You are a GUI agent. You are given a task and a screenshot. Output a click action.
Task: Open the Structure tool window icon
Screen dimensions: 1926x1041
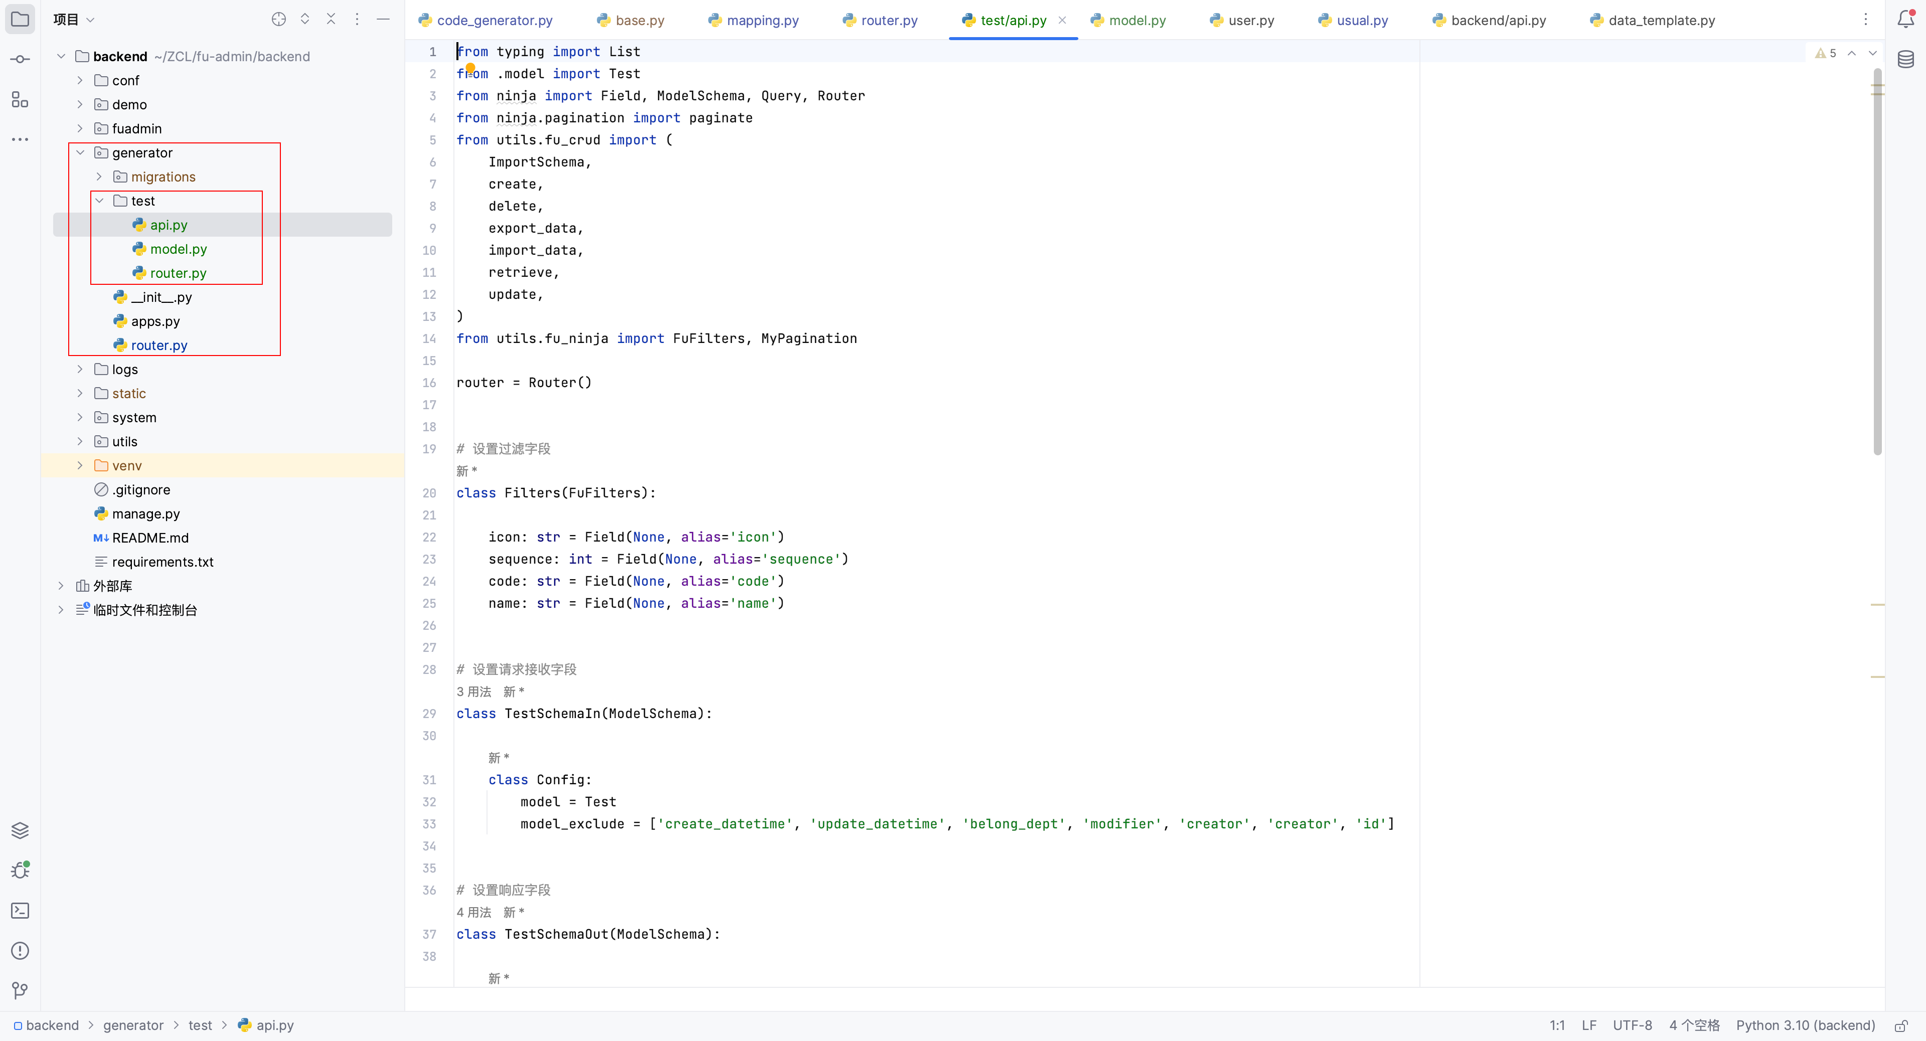pyautogui.click(x=20, y=99)
